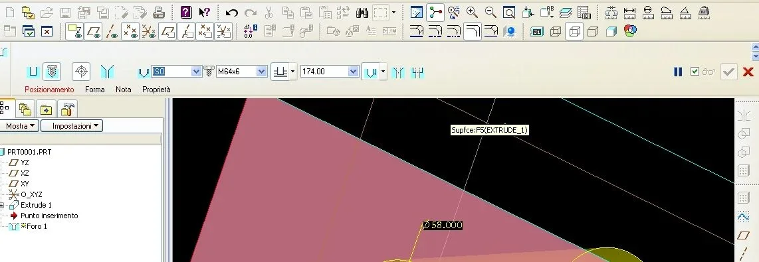Open the Proprietà panel
The height and width of the screenshot is (262, 759).
(x=156, y=90)
